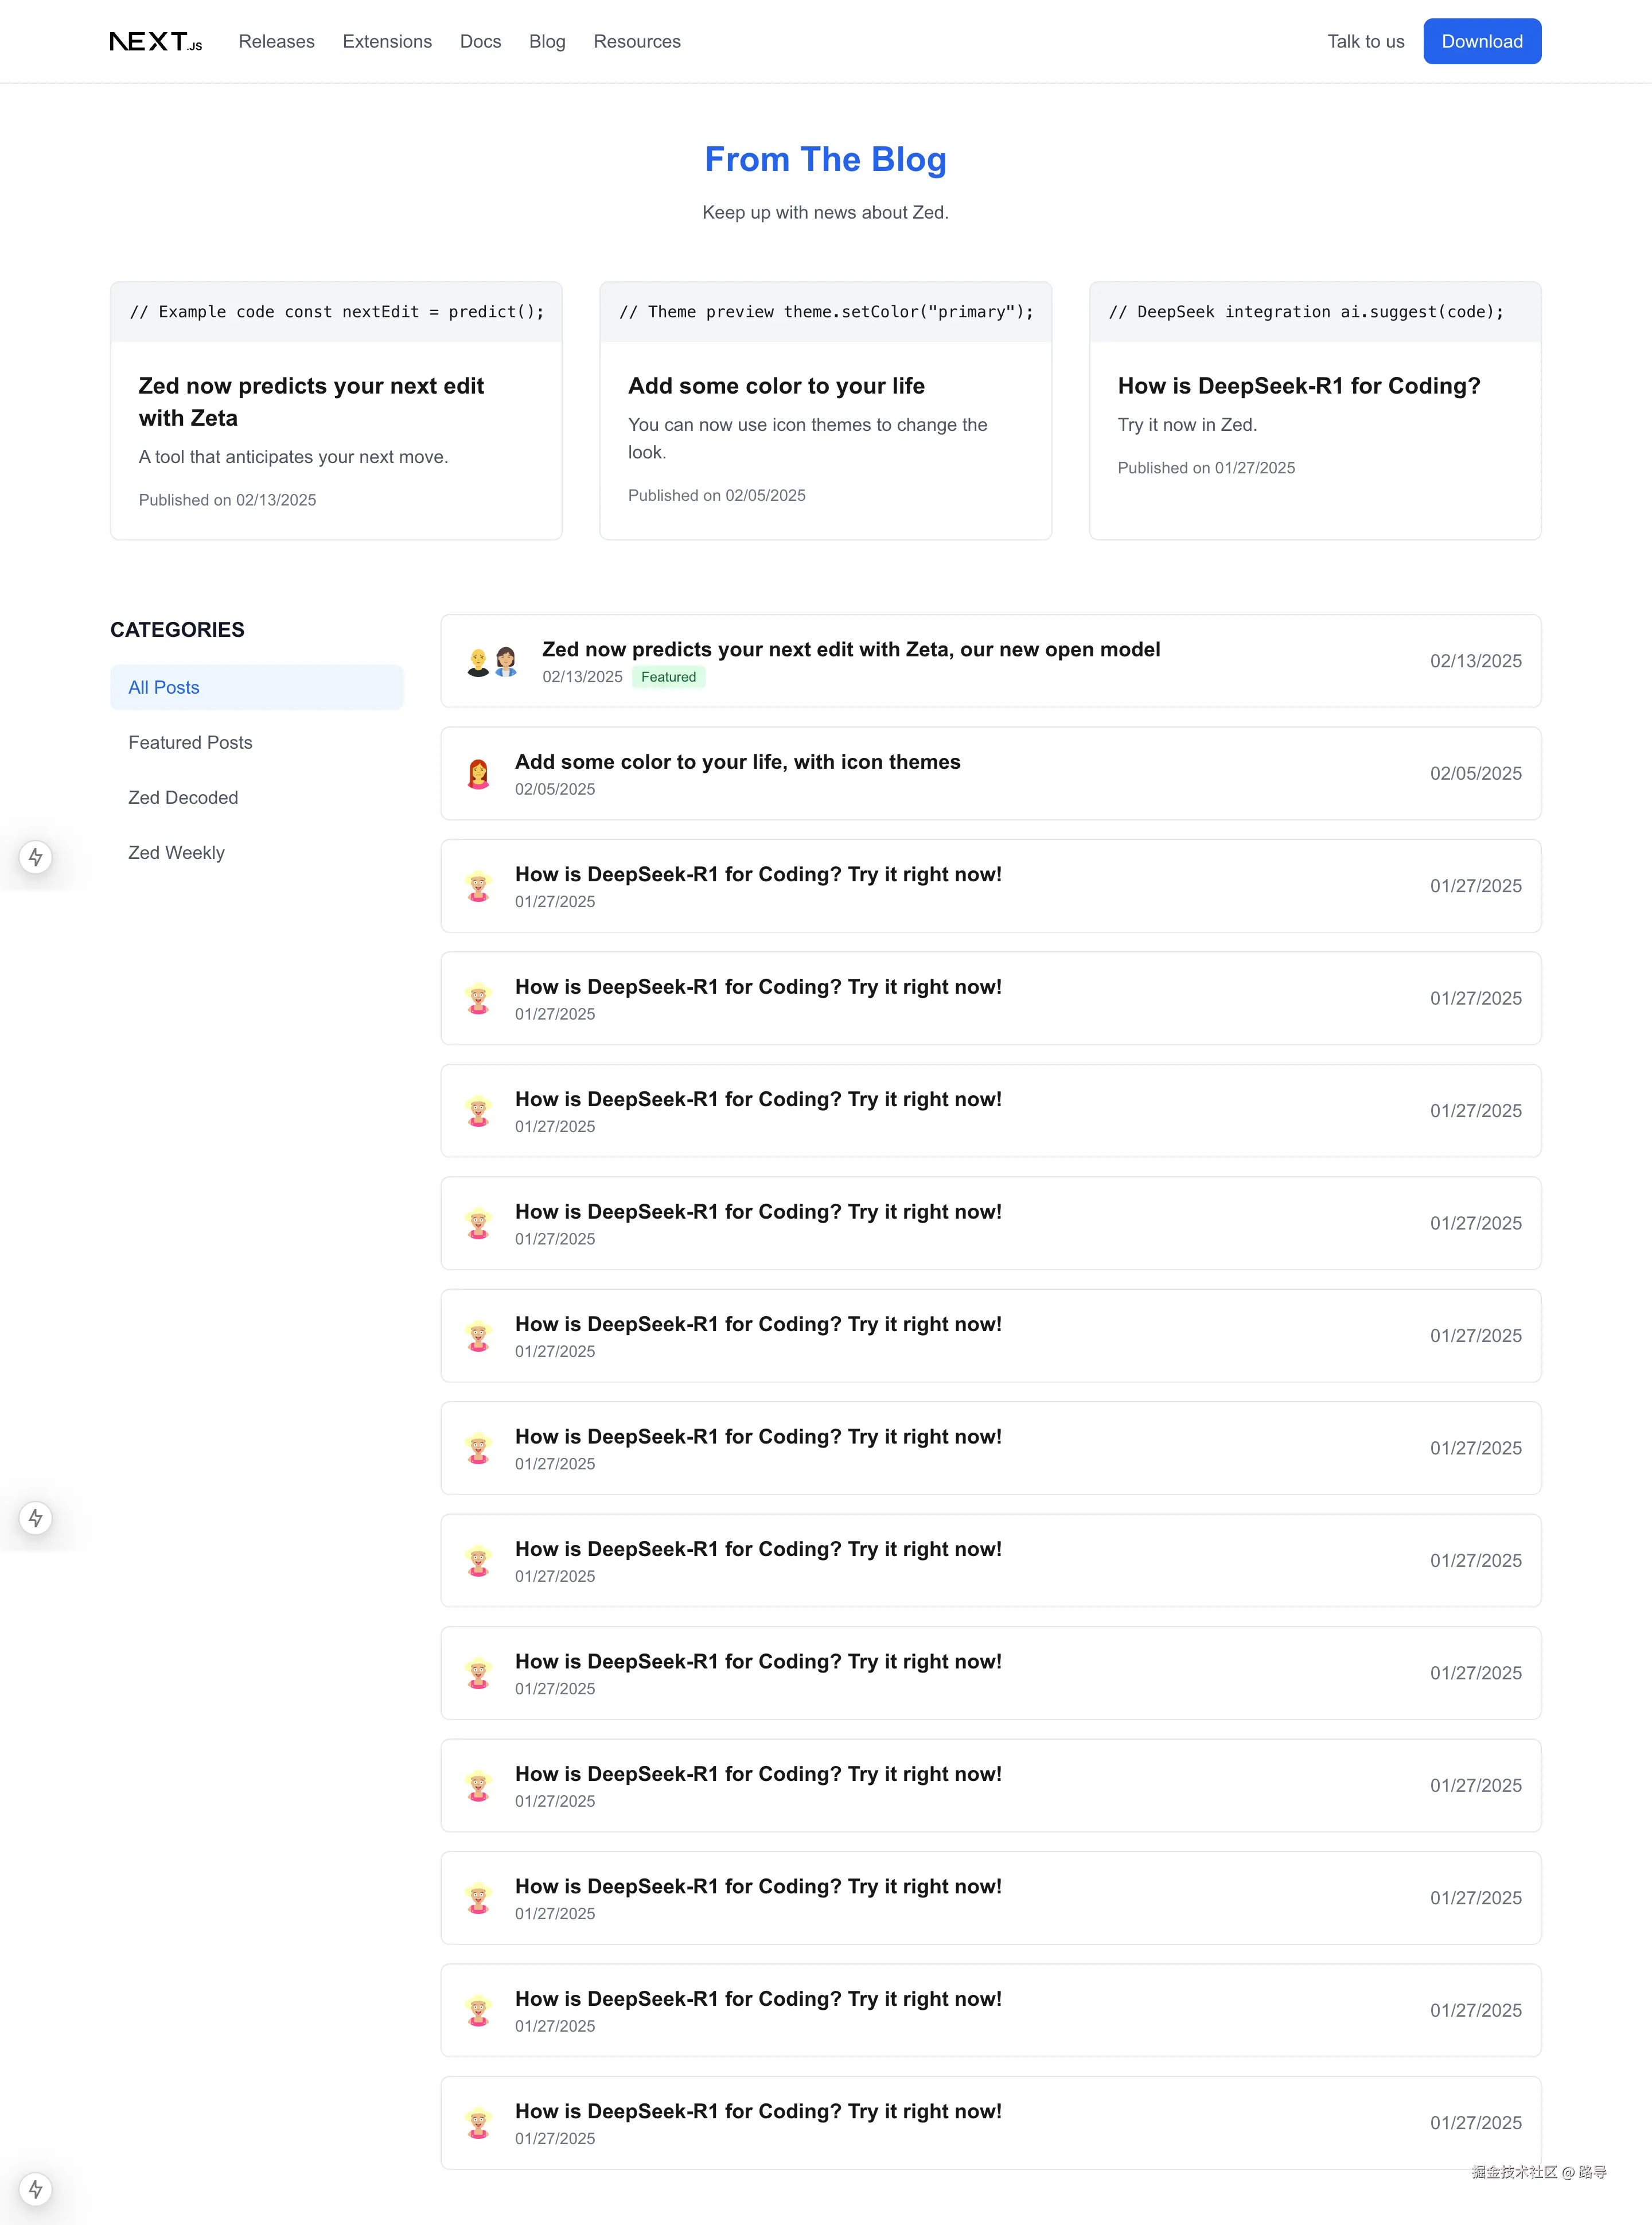The width and height of the screenshot is (1652, 2225).
Task: Select the All Posts category
Action: pyautogui.click(x=164, y=687)
